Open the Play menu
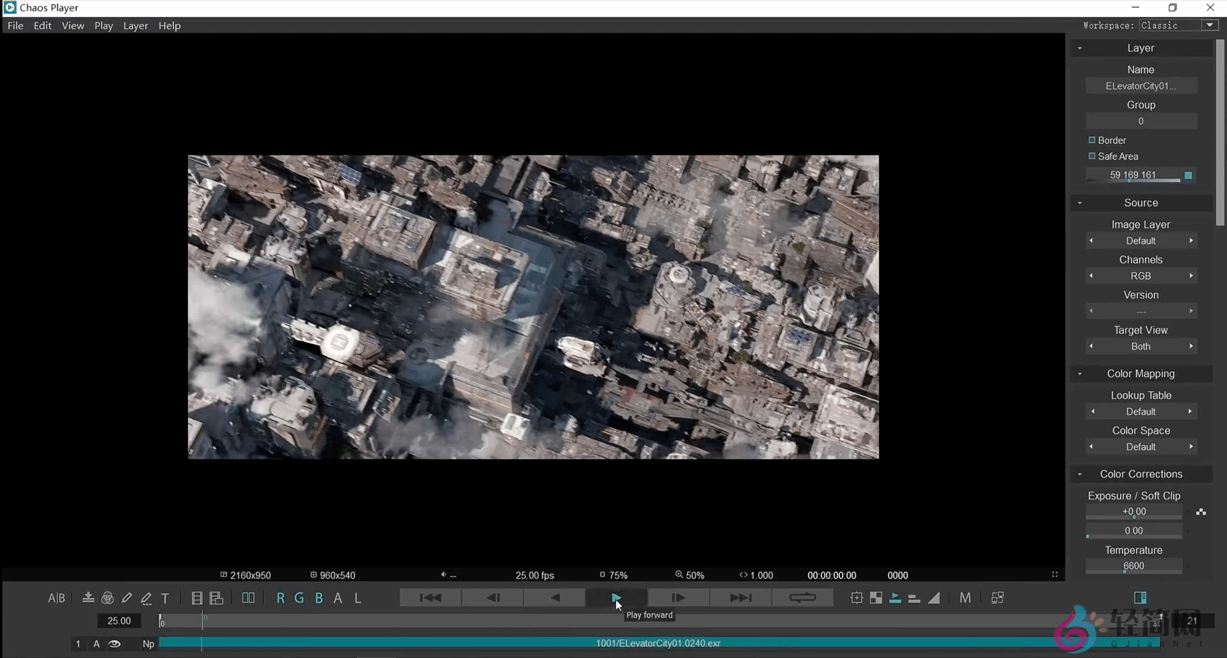 pyautogui.click(x=103, y=26)
